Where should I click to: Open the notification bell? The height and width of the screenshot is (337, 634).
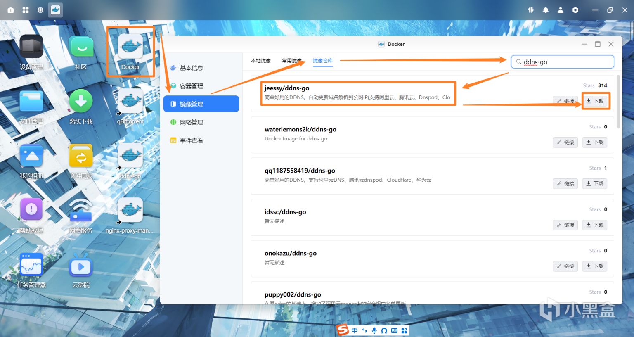[x=546, y=10]
